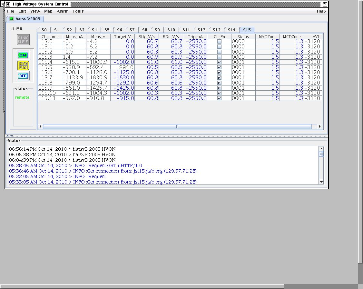
Task: Select the L15.9 channel name cell
Action: [50, 88]
